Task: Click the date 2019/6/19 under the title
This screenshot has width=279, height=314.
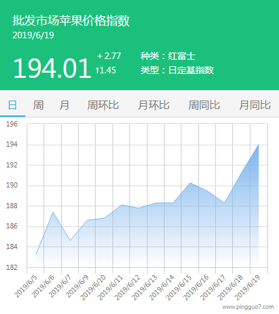Action: (x=33, y=35)
